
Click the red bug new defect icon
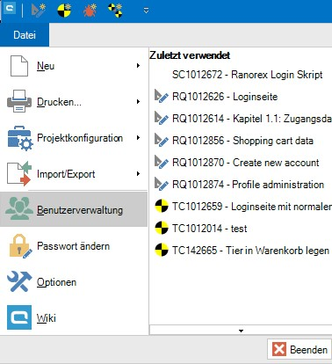click(90, 11)
